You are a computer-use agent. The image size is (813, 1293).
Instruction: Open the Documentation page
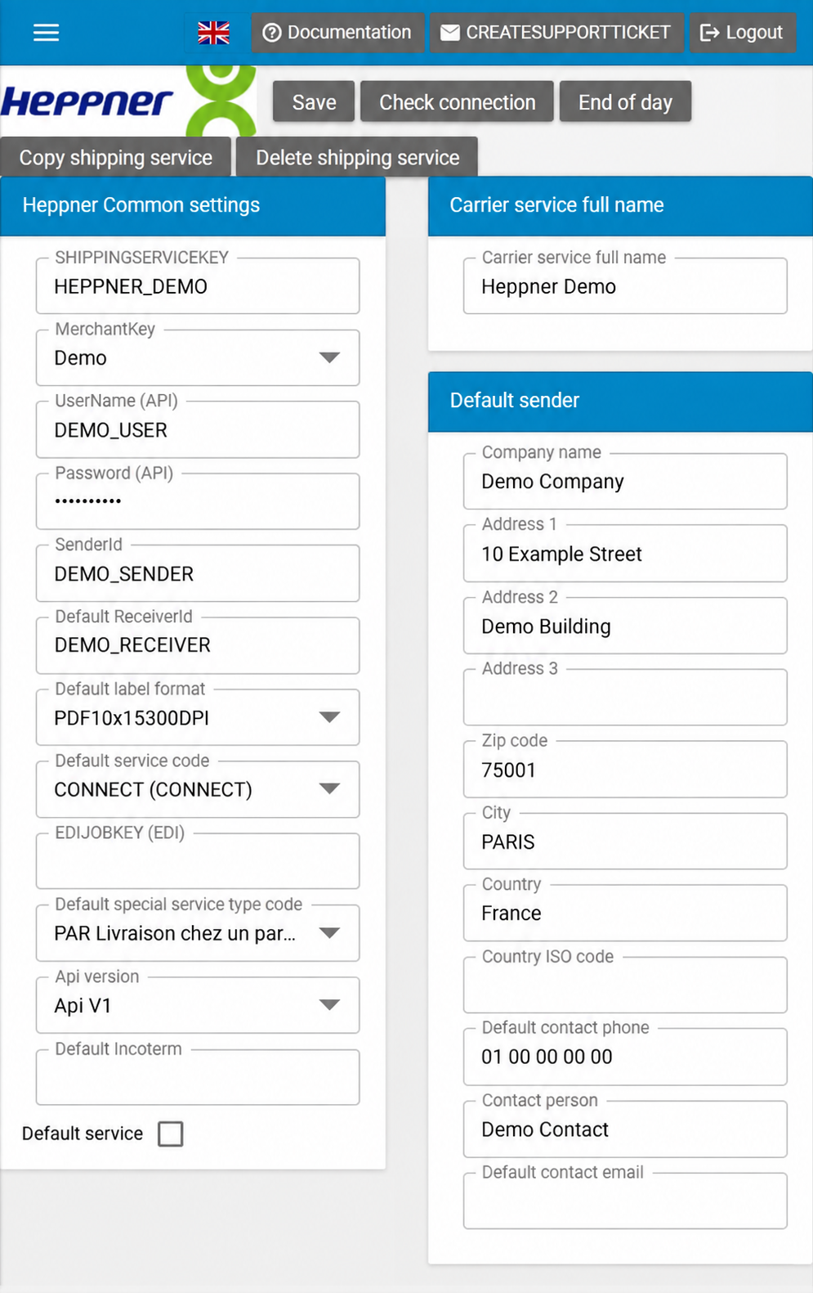click(x=337, y=33)
